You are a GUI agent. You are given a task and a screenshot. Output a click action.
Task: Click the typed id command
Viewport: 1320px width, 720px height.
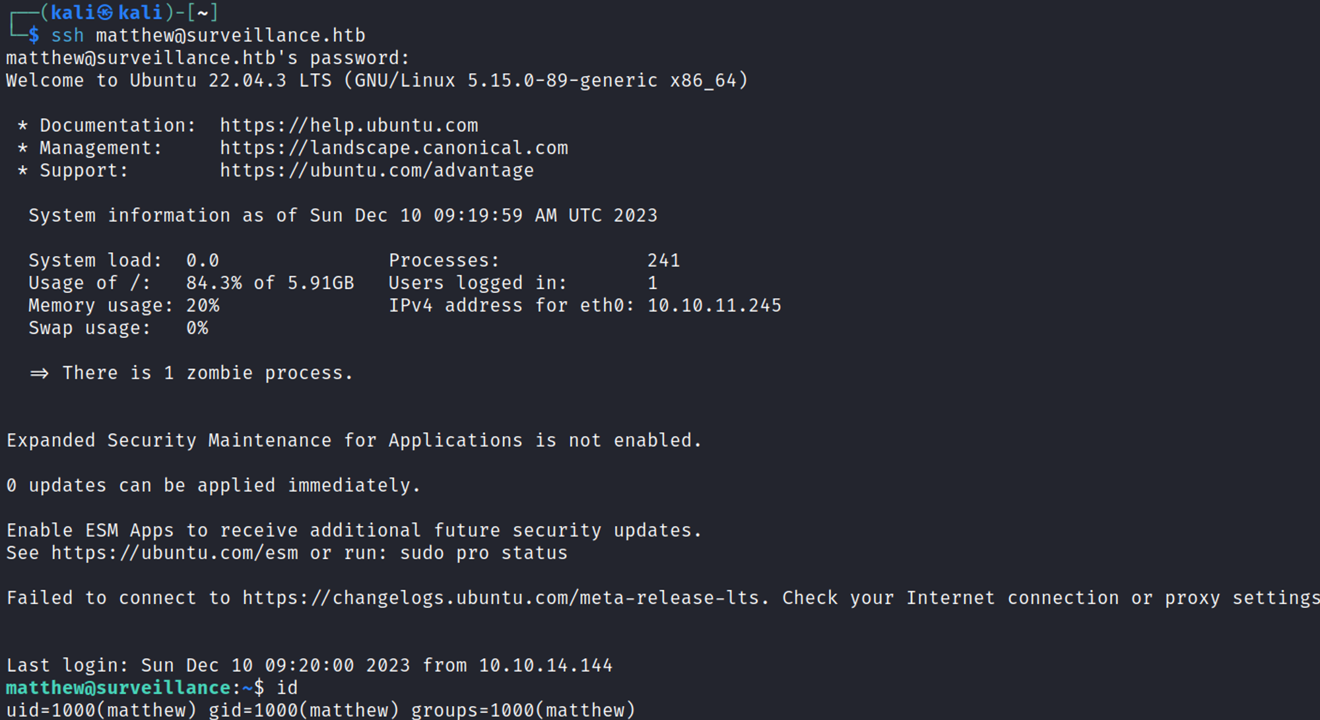coord(287,688)
